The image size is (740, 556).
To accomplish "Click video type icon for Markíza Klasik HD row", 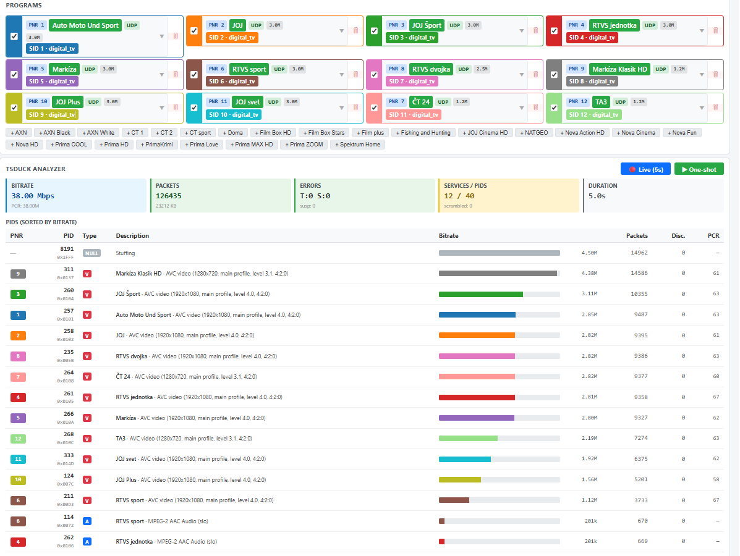I will 87,274.
